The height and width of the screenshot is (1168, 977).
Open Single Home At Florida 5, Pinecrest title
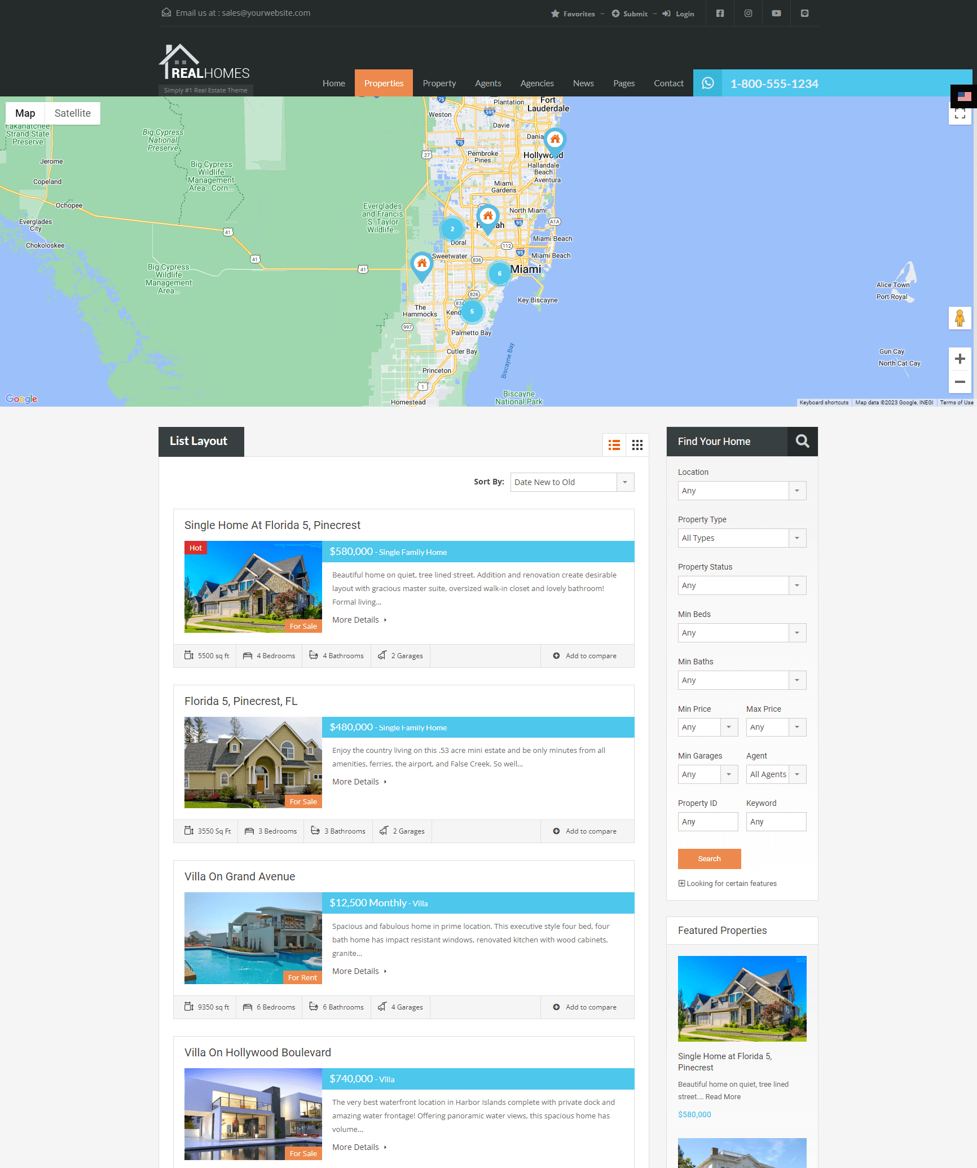[x=272, y=525]
